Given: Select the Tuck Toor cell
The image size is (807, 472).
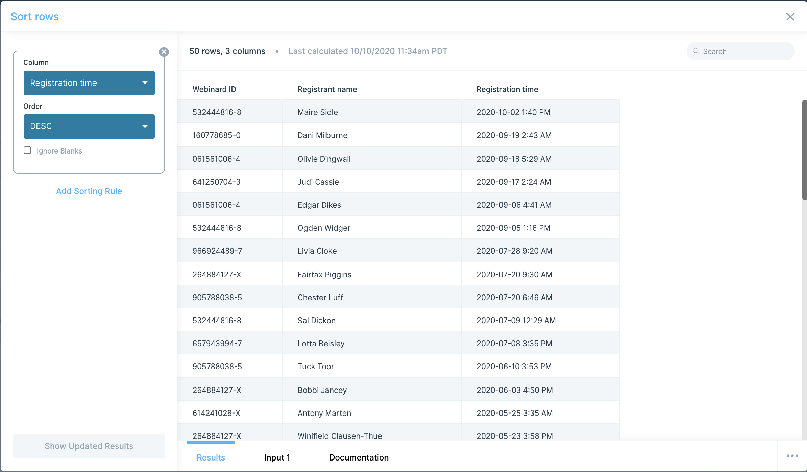Looking at the screenshot, I should 372,366.
